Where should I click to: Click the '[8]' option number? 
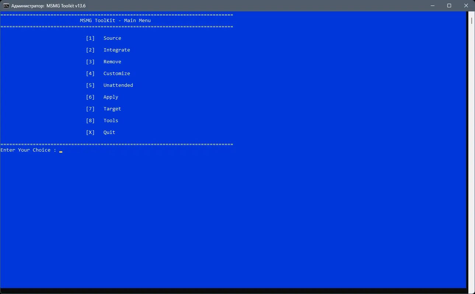90,121
